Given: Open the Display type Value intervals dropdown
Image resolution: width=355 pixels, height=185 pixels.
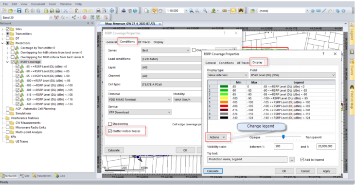Looking at the screenshot, I should (x=228, y=75).
